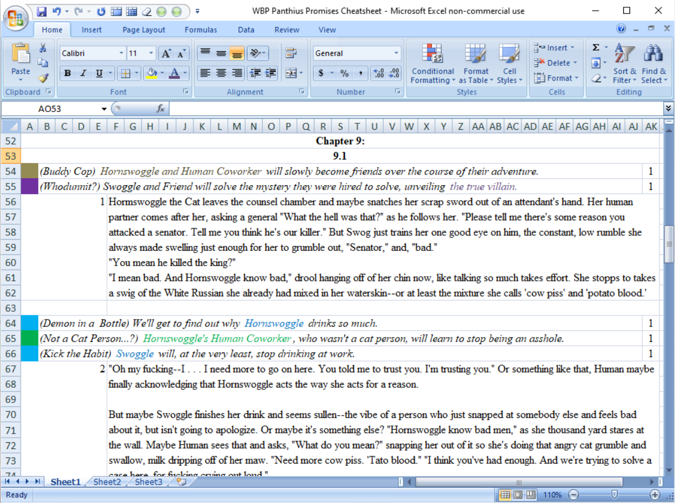Image resolution: width=675 pixels, height=503 pixels.
Task: Toggle Italic formatting
Action: [83, 73]
